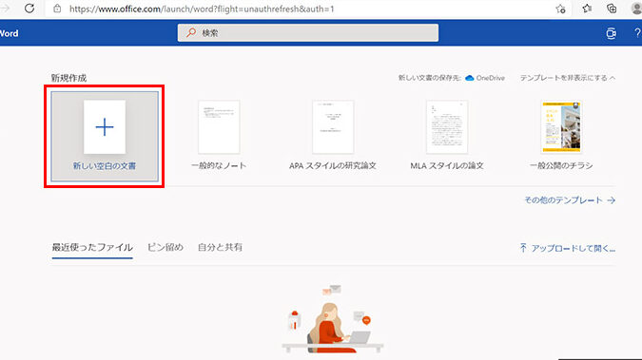Open the browser favorites list icon

[587, 9]
